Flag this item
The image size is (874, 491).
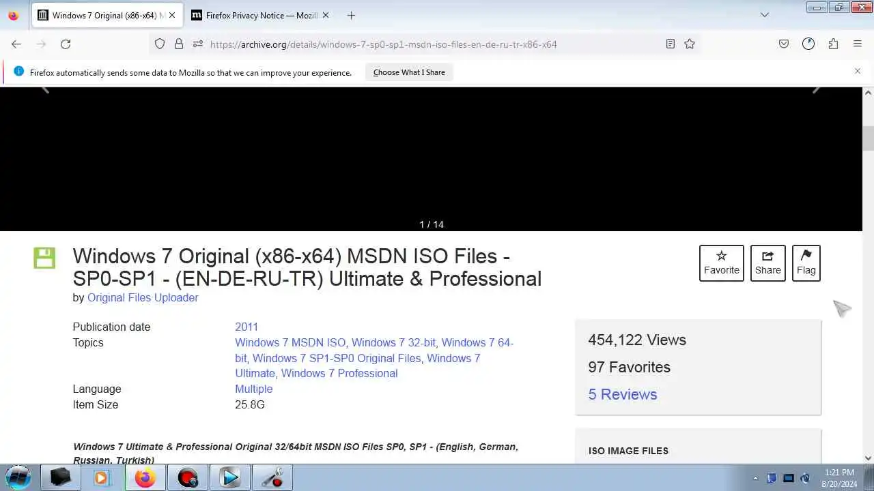[806, 263]
